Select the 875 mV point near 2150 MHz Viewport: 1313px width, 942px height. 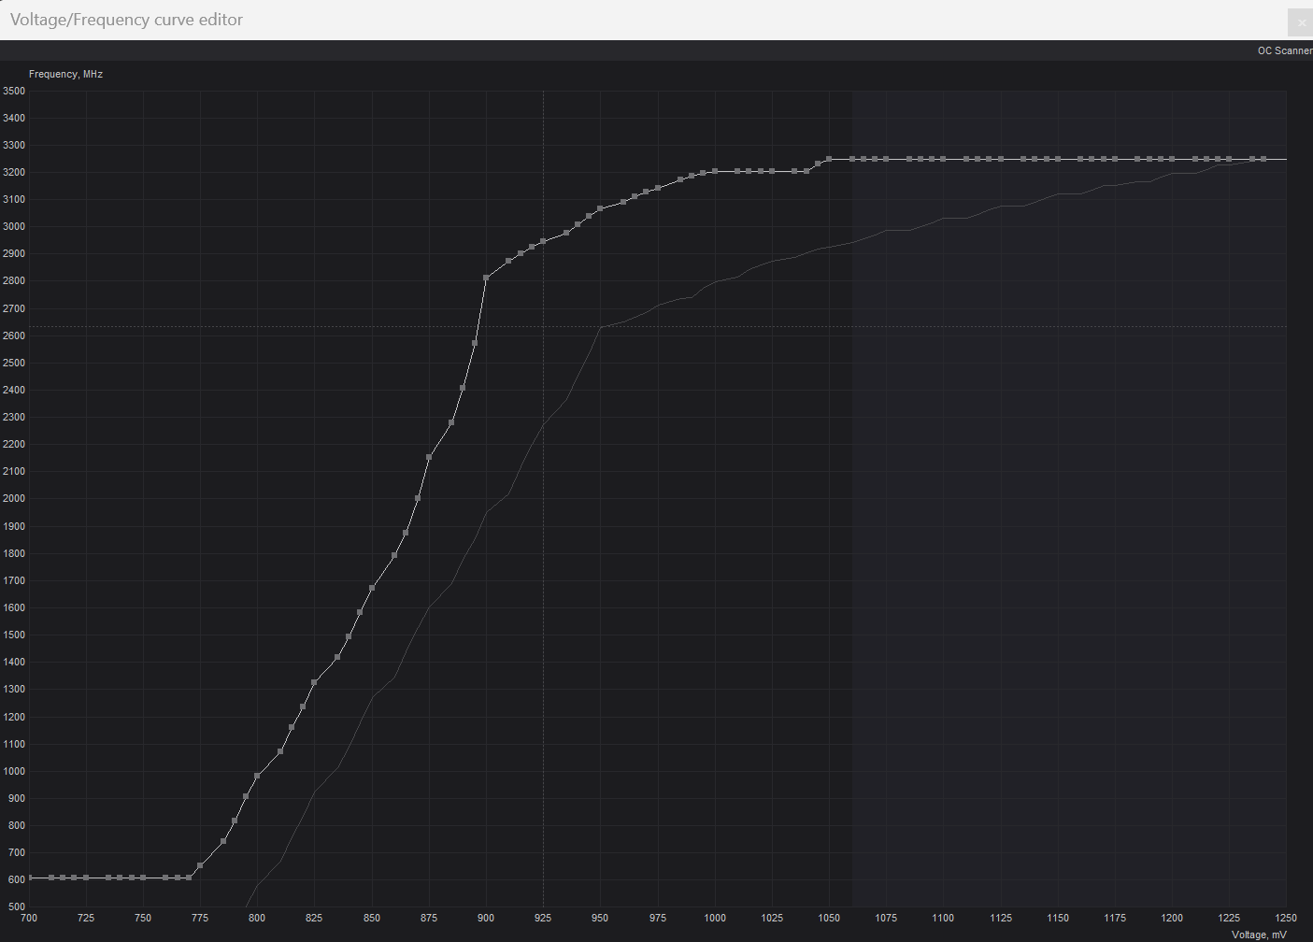click(429, 457)
